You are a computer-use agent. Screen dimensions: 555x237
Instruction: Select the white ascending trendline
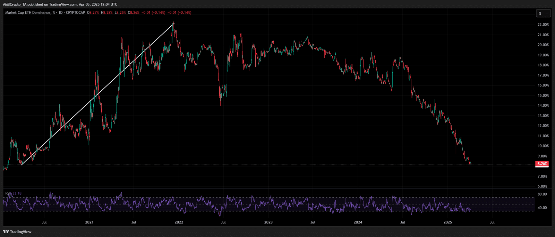coord(97,94)
